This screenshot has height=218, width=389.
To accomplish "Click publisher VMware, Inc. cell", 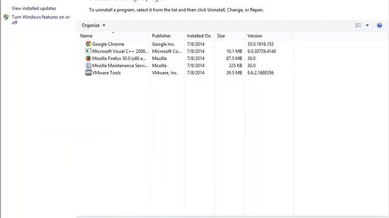I will coord(165,73).
